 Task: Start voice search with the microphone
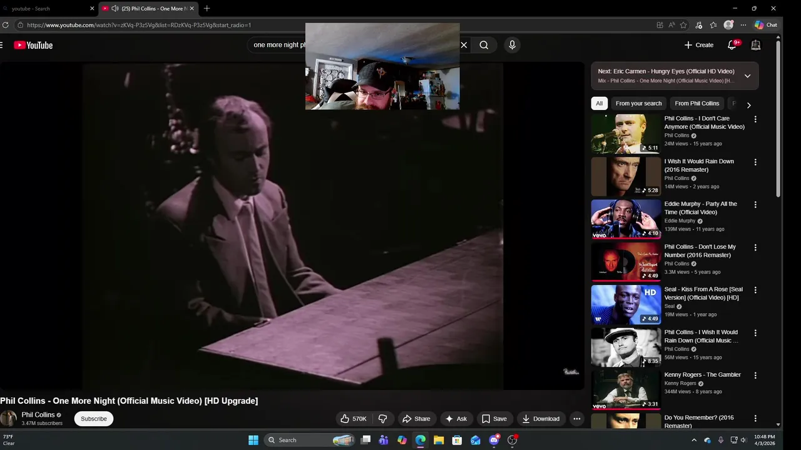(x=512, y=45)
